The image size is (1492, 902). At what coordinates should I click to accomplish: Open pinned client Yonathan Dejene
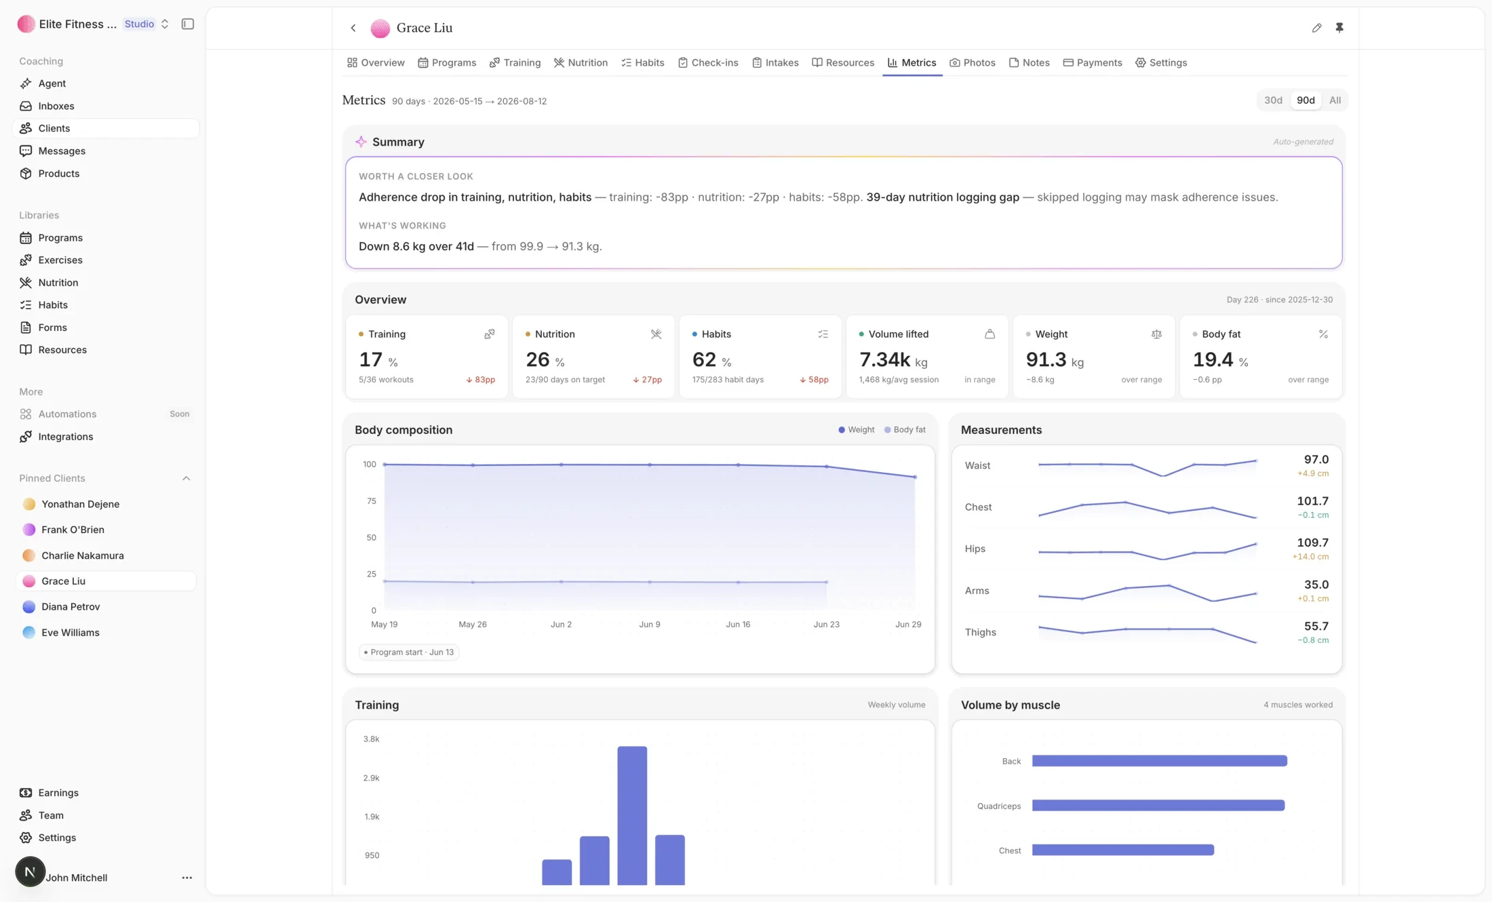tap(106, 504)
